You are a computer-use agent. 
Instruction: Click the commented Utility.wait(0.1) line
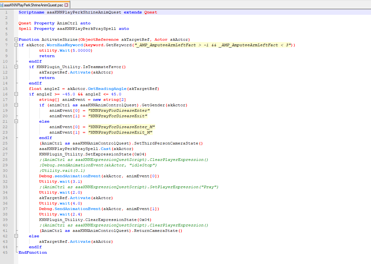[x=62, y=171]
